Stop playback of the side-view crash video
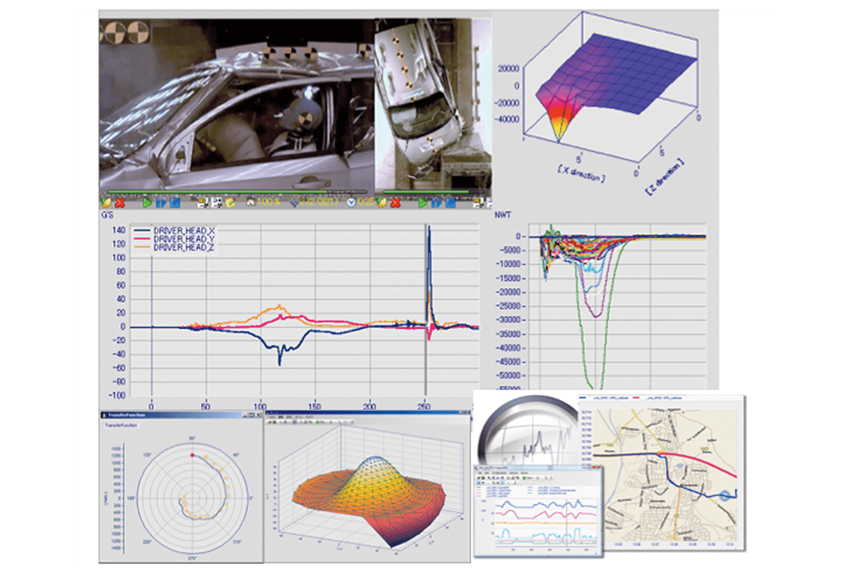Viewport: 852px width, 568px height. point(174,202)
